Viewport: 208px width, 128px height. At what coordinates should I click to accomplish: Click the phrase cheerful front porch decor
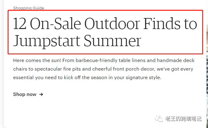(x=124, y=69)
